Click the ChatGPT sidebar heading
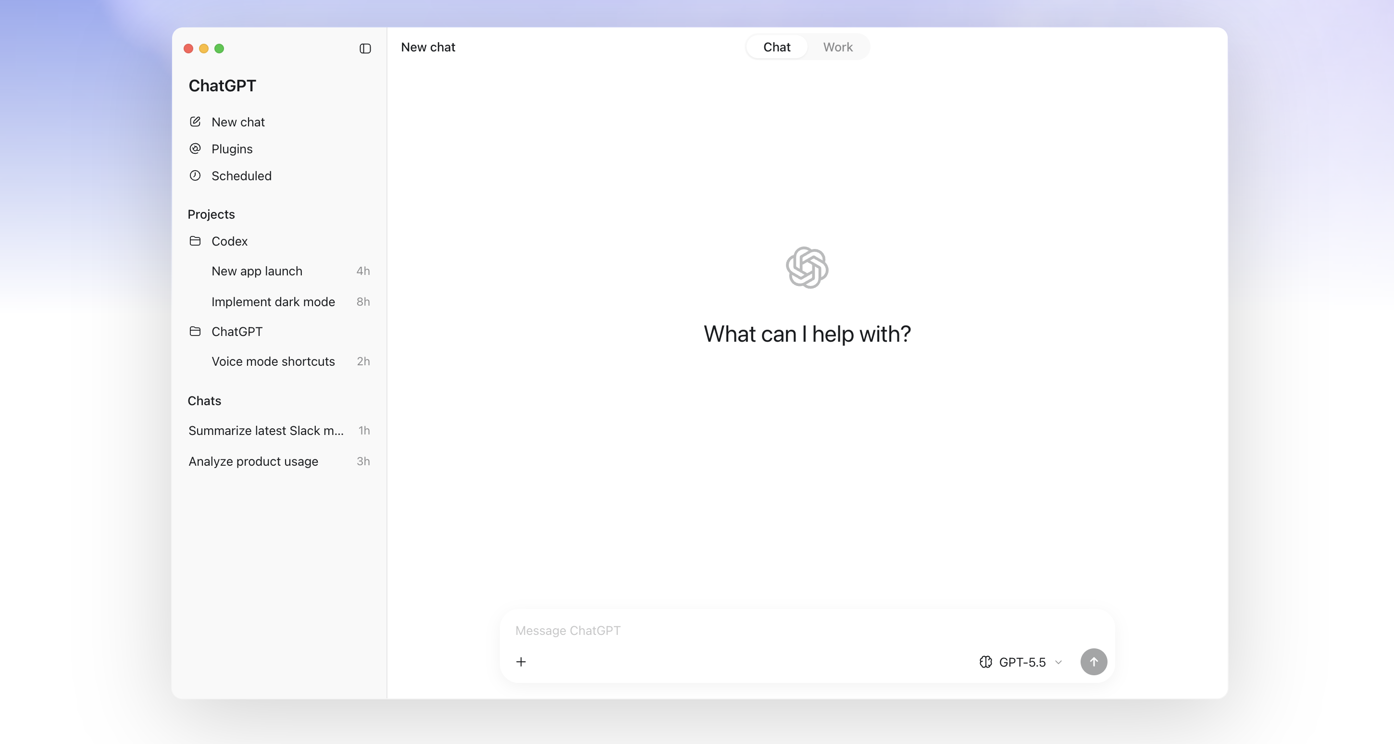1394x744 pixels. [x=222, y=86]
